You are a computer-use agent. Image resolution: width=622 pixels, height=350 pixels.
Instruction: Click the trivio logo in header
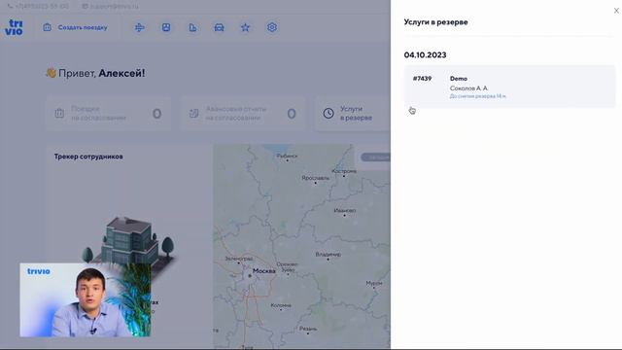pos(15,27)
